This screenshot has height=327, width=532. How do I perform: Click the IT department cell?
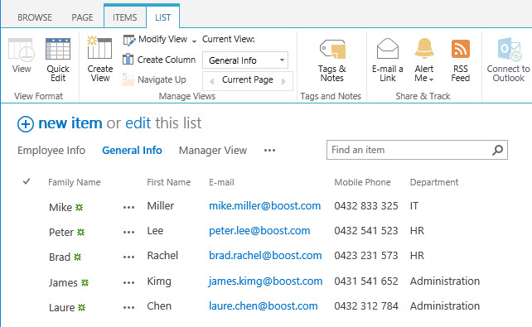(414, 205)
